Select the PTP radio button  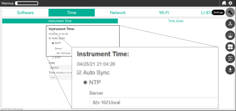(53, 58)
